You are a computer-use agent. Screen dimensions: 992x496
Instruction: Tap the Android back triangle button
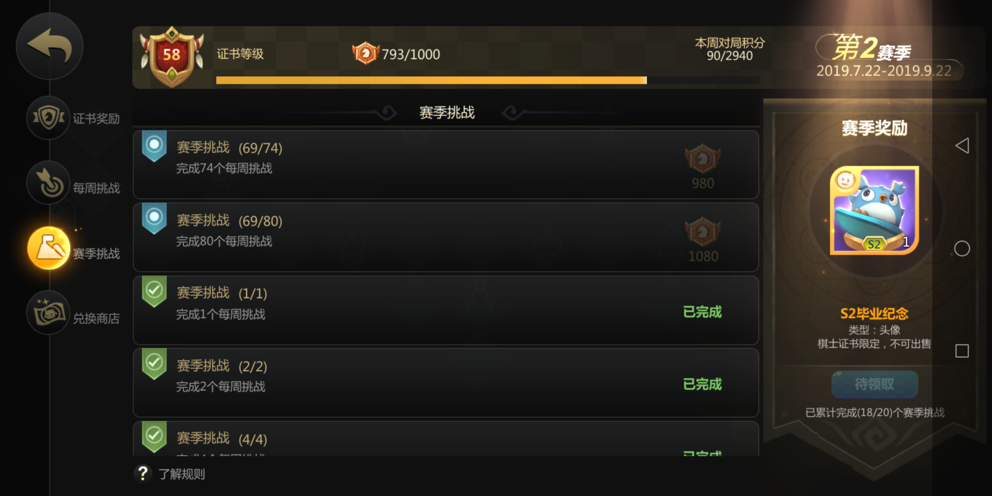pyautogui.click(x=962, y=146)
